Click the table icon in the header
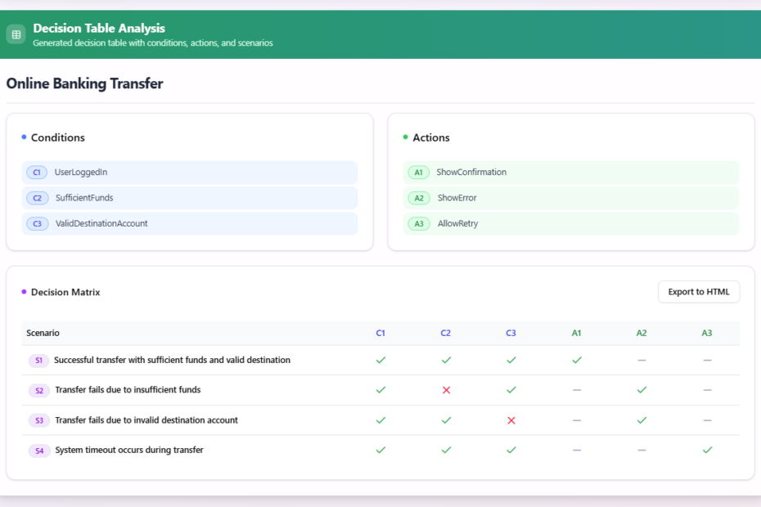 point(16,34)
